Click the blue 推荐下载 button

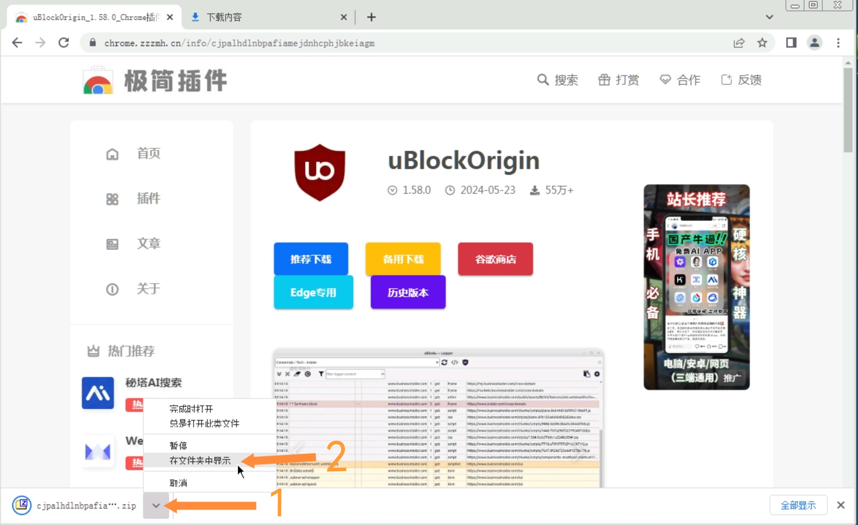pyautogui.click(x=311, y=259)
